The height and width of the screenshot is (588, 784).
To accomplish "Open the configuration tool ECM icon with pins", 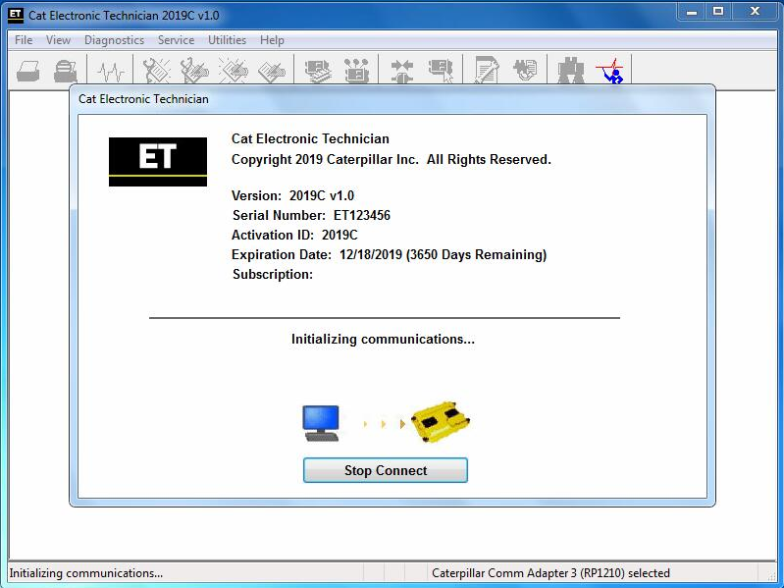I will [356, 71].
